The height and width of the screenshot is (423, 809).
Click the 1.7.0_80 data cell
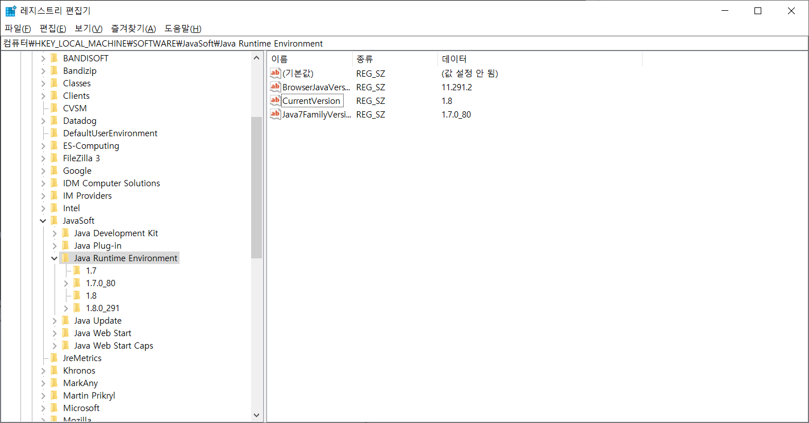click(x=456, y=114)
